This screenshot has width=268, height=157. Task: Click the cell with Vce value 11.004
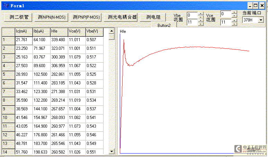click(x=77, y=110)
